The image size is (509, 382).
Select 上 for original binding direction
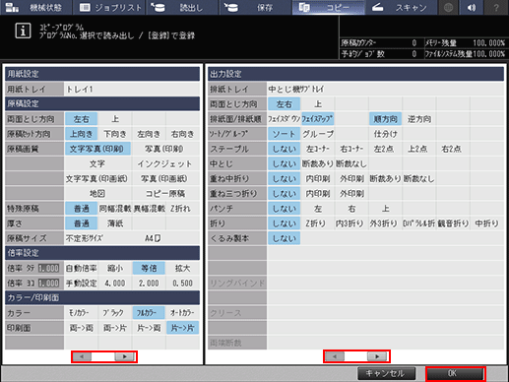115,119
